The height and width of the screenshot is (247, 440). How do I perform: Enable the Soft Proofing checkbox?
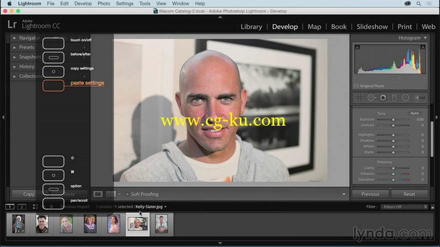(127, 194)
